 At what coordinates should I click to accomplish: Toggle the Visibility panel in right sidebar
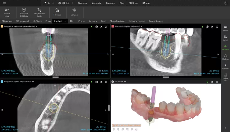[225, 48]
